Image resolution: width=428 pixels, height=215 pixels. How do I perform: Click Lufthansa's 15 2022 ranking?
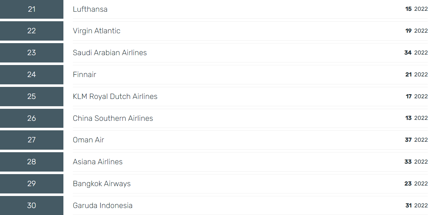417,9
